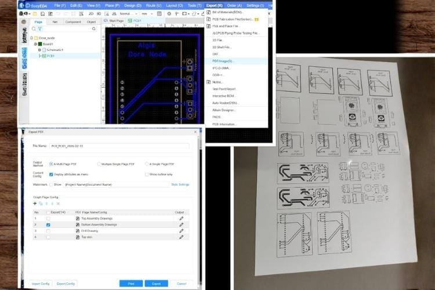Enable the Show outline only checkbox
Viewport: 435px width, 290px height.
[147, 174]
